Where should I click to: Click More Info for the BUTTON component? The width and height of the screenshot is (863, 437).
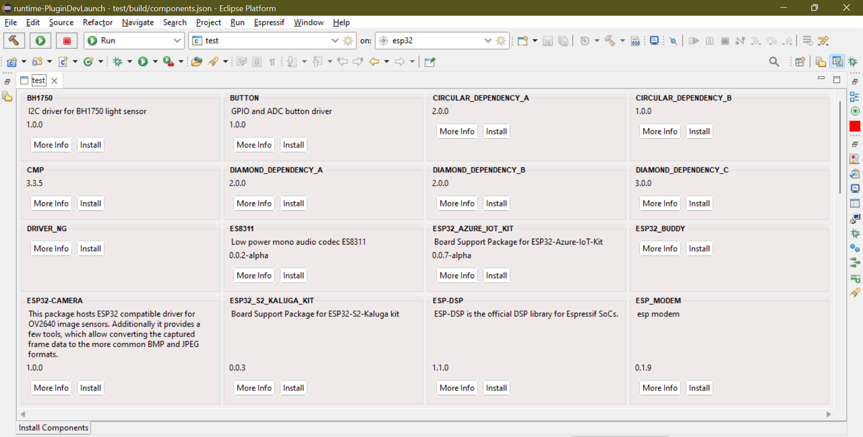click(x=254, y=145)
